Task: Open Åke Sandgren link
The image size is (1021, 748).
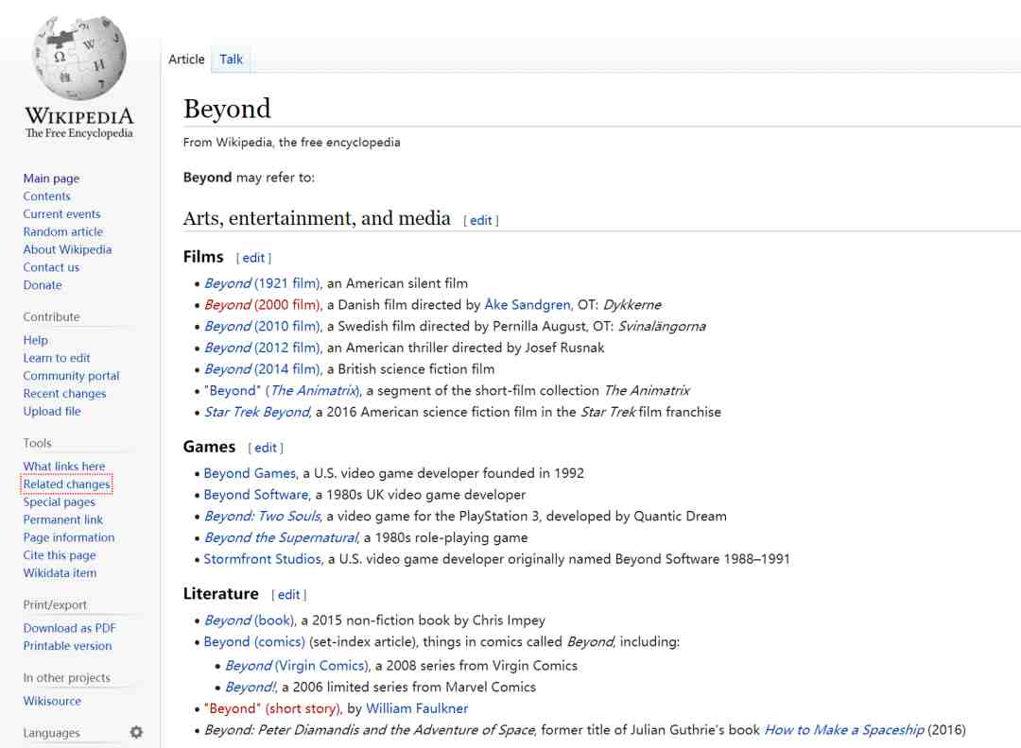Action: (x=528, y=305)
